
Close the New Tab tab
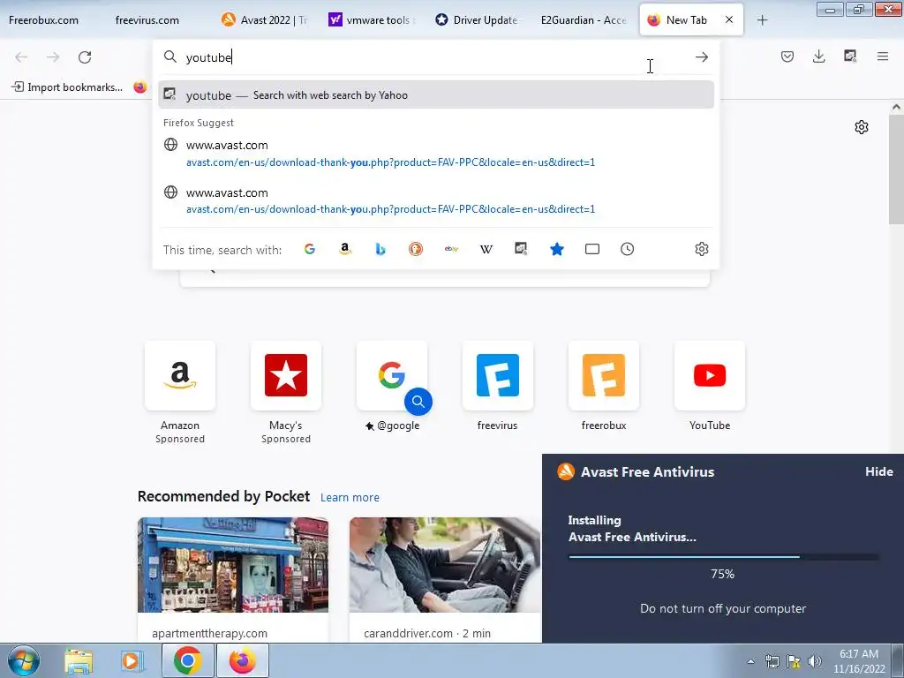pos(729,19)
